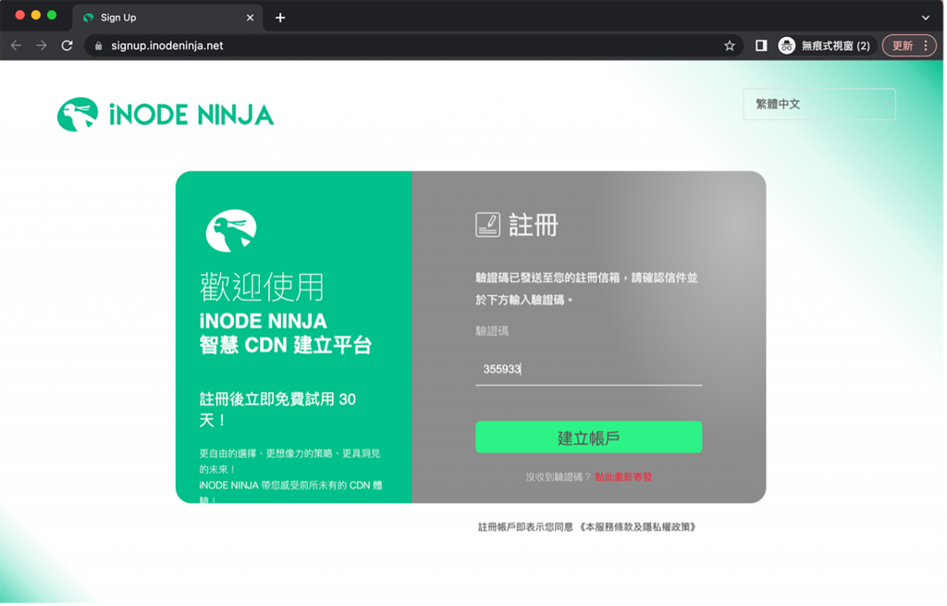The image size is (947, 606).
Task: Click the 歡迎使用 heading text
Action: (262, 287)
